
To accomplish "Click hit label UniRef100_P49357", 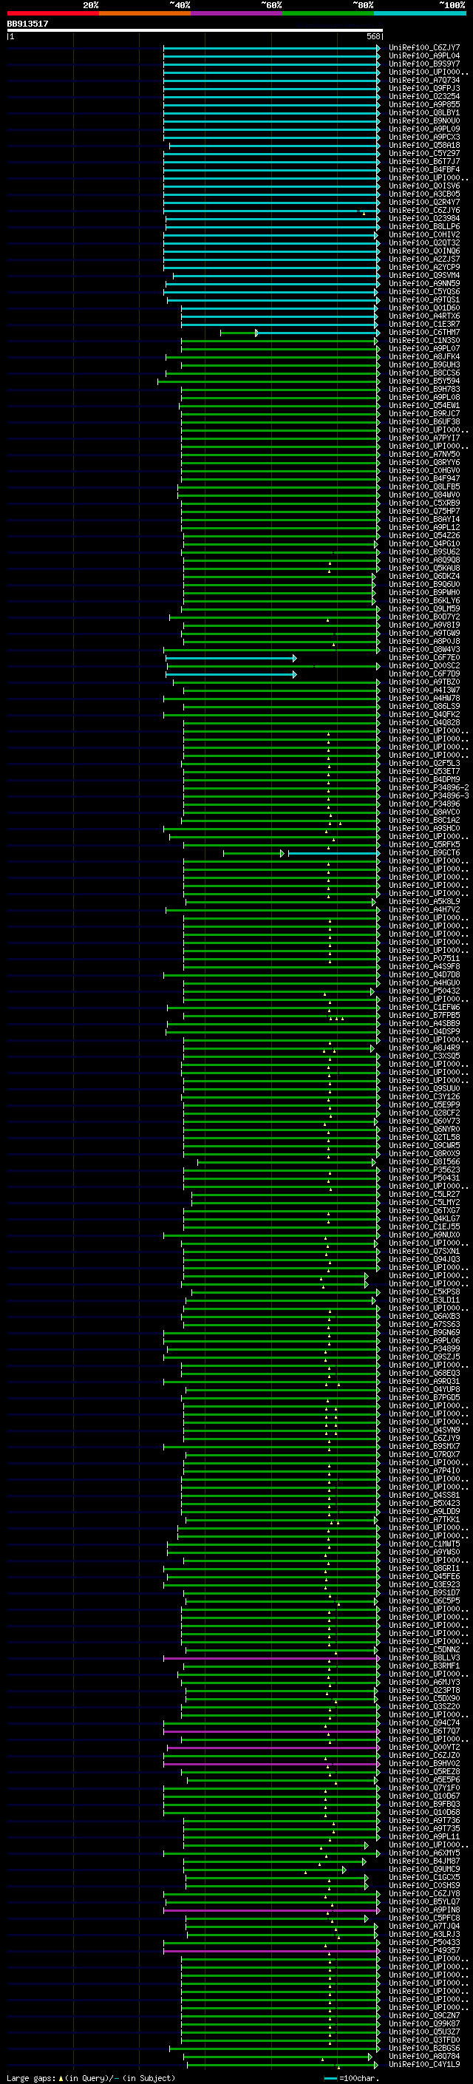I will (x=423, y=1949).
